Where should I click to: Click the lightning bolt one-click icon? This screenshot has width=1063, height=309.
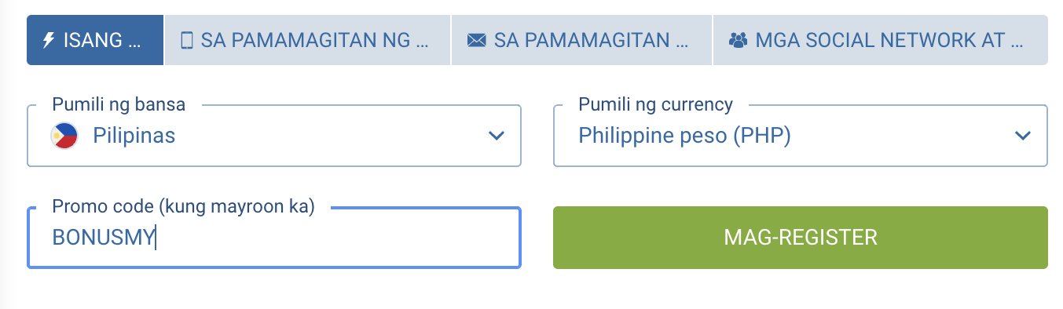[48, 40]
